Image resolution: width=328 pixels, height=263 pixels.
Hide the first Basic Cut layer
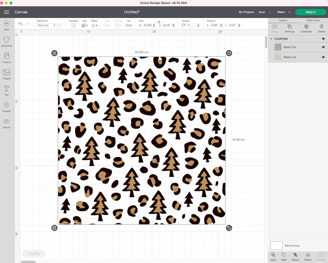point(323,47)
